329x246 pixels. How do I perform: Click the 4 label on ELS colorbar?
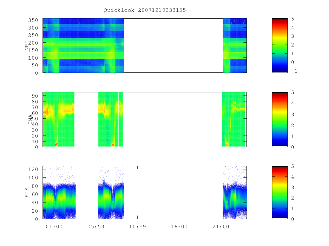(292, 177)
